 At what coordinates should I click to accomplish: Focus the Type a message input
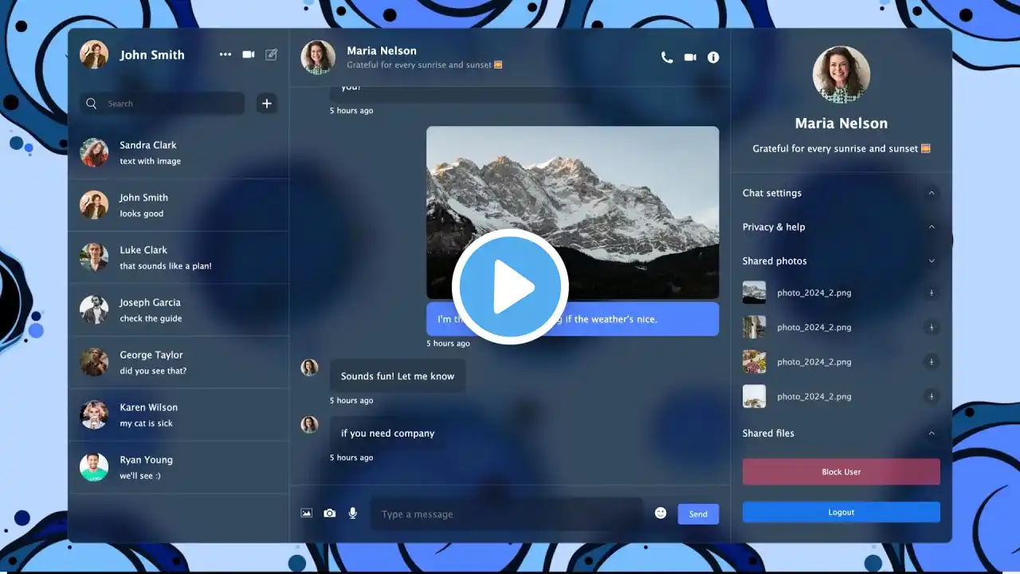tap(507, 514)
